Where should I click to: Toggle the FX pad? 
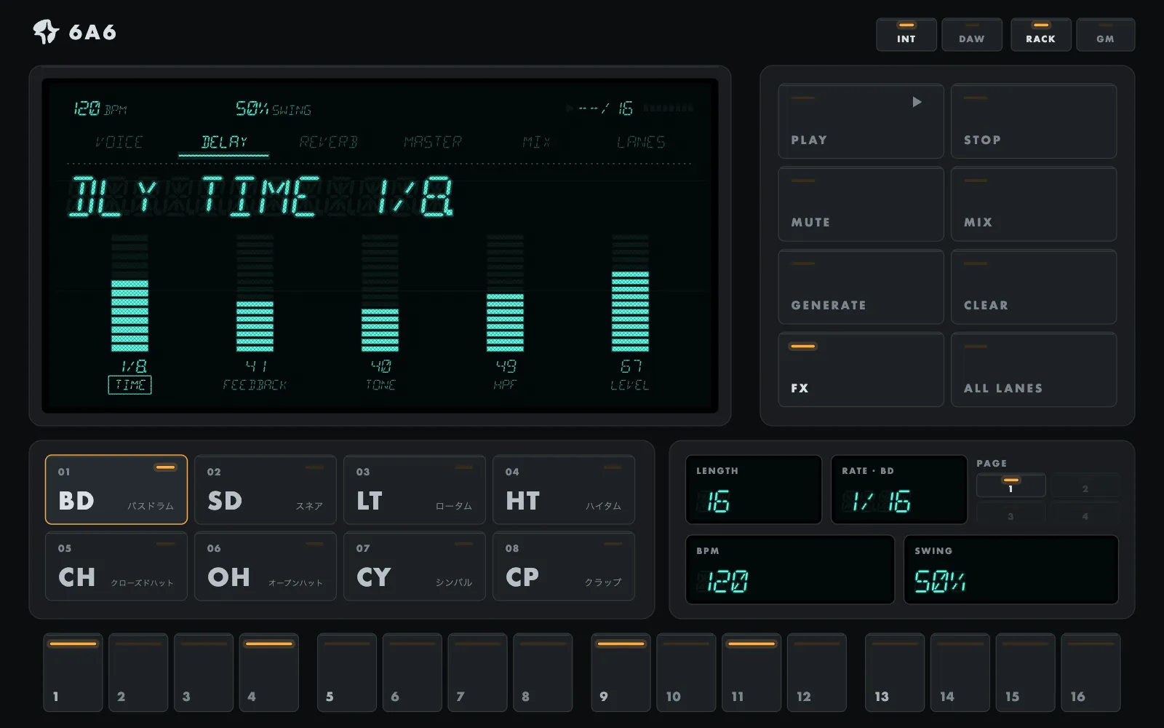(861, 370)
